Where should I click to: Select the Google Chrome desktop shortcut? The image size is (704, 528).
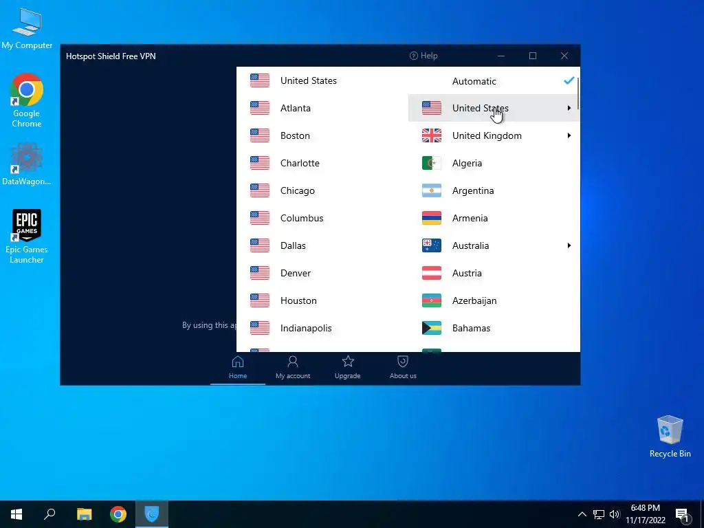click(x=27, y=100)
